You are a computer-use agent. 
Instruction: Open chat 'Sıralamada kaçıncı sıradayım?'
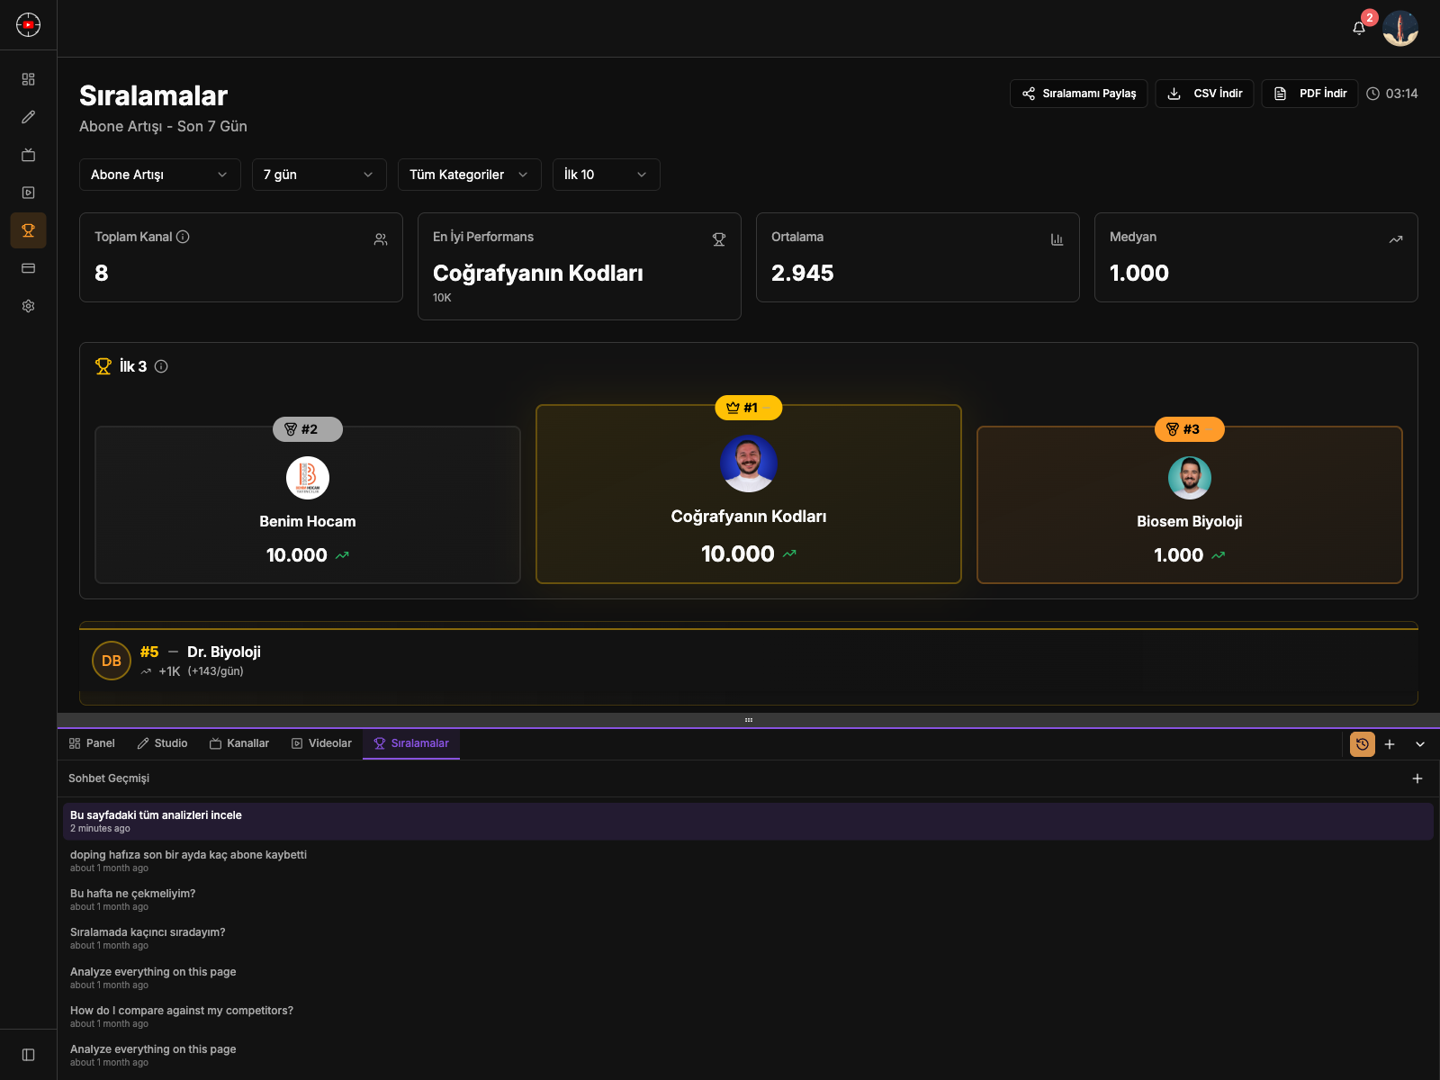[748, 938]
